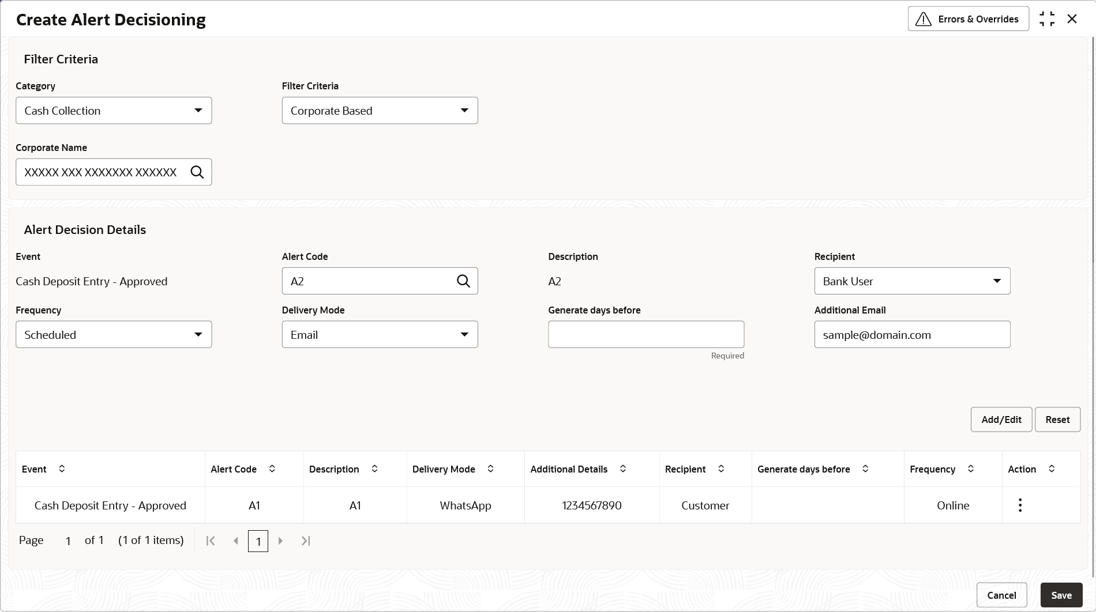Click the Additional Email input field
This screenshot has width=1096, height=612.
pos(912,335)
